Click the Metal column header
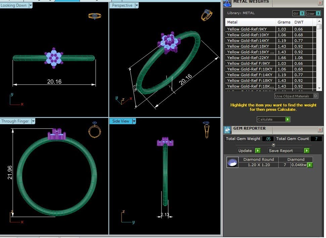326x238 pixels. pyautogui.click(x=250, y=22)
